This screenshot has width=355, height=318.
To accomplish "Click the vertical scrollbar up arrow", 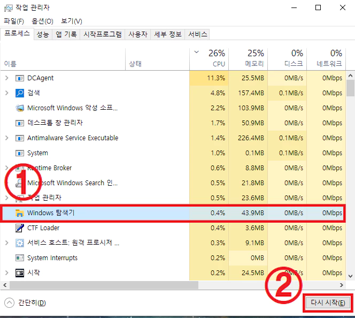I will 351,75.
